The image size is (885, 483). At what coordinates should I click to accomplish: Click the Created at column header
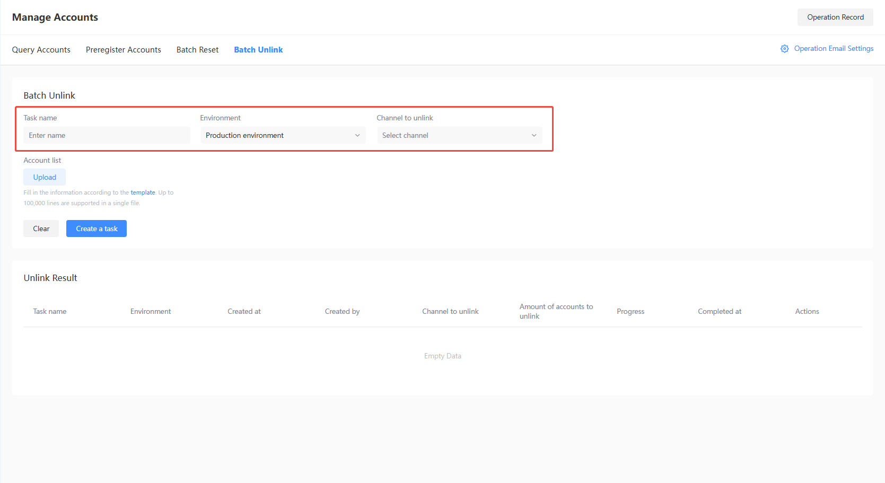244,312
